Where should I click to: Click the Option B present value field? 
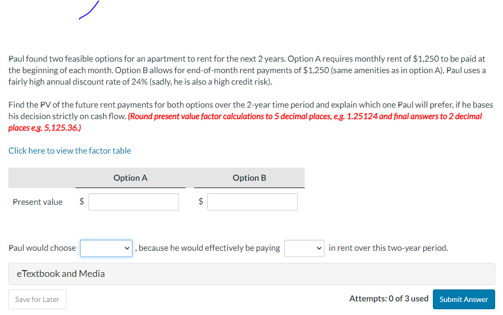252,202
